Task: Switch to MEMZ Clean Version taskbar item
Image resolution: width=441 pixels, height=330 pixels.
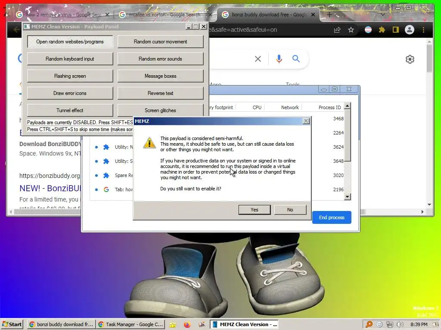Action: pos(244,324)
